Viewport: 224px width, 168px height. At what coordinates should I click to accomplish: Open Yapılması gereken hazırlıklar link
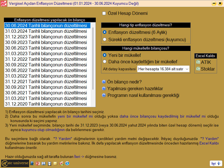pos(135,88)
